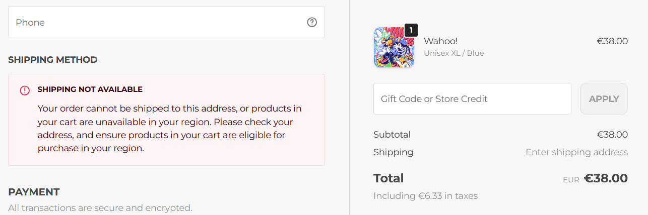Image resolution: width=648 pixels, height=215 pixels.
Task: Click the EUR currency label
Action: (x=571, y=179)
